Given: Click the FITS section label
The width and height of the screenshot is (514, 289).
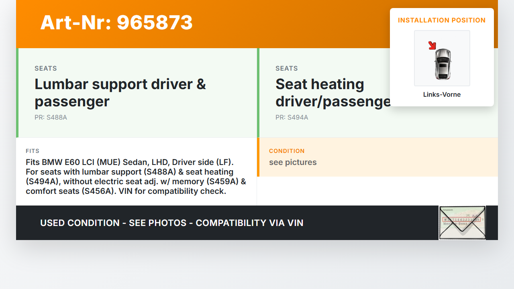Looking at the screenshot, I should [x=33, y=151].
